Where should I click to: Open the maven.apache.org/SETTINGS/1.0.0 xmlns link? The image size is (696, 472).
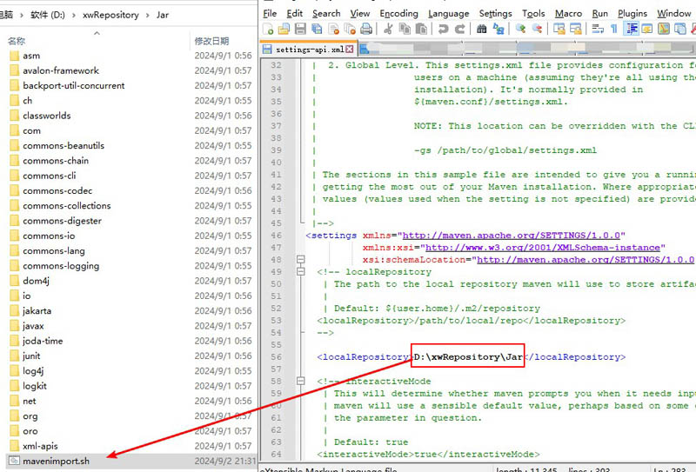512,235
